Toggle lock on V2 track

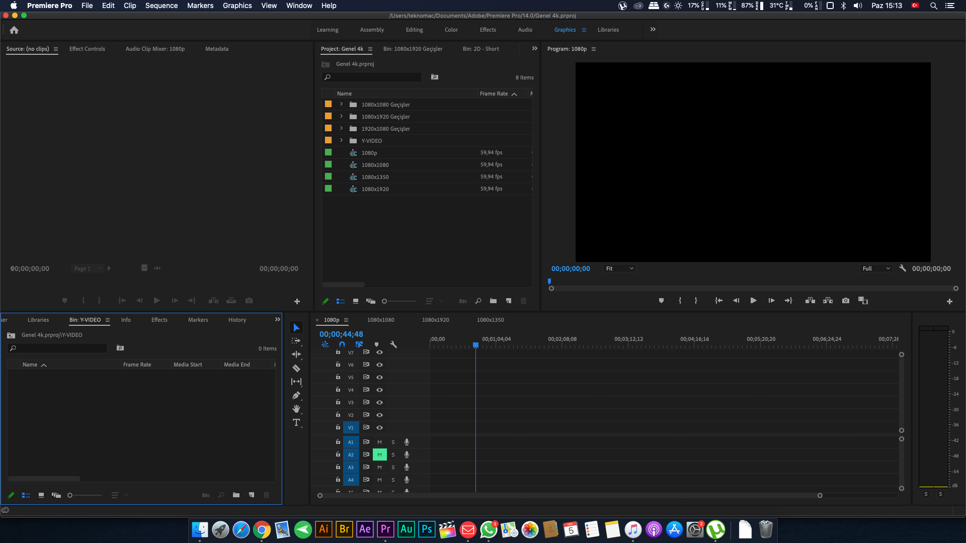click(x=338, y=414)
